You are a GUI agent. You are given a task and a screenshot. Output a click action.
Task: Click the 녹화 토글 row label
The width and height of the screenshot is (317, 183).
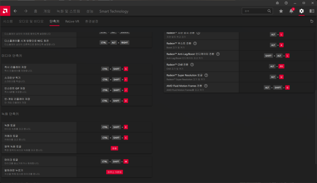click(10, 126)
